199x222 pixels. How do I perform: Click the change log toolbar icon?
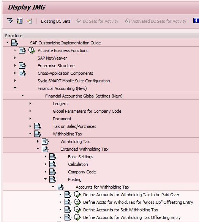30,21
